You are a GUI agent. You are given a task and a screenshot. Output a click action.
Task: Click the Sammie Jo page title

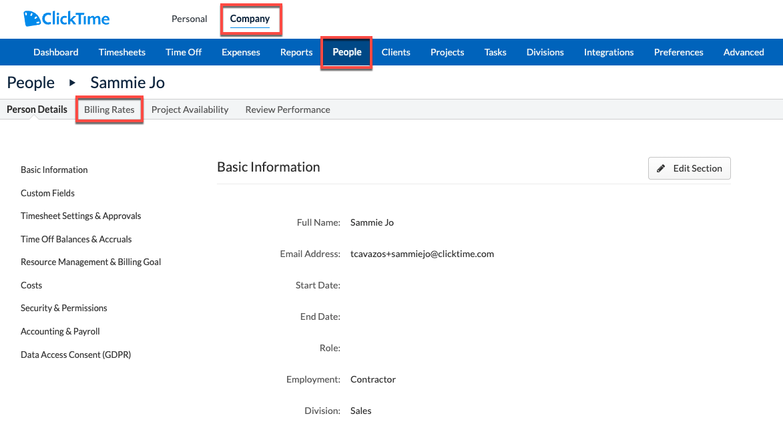127,82
